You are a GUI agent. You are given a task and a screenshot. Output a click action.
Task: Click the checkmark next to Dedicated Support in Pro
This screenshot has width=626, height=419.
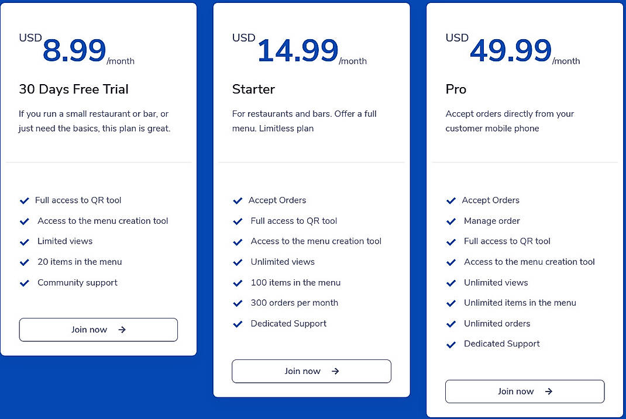pos(451,344)
